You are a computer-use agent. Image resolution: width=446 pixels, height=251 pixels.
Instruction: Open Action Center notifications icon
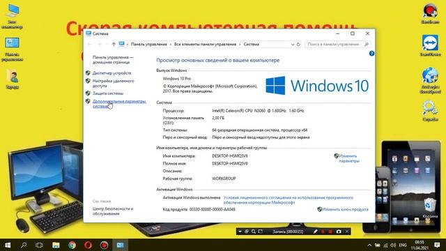[437, 245]
